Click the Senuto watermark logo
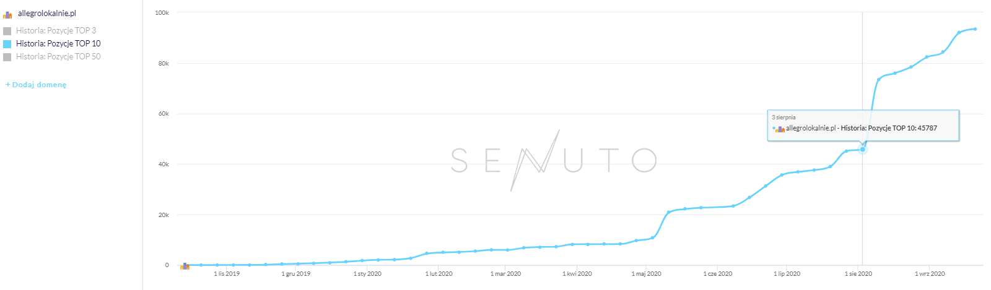This screenshot has height=290, width=991. coord(553,160)
